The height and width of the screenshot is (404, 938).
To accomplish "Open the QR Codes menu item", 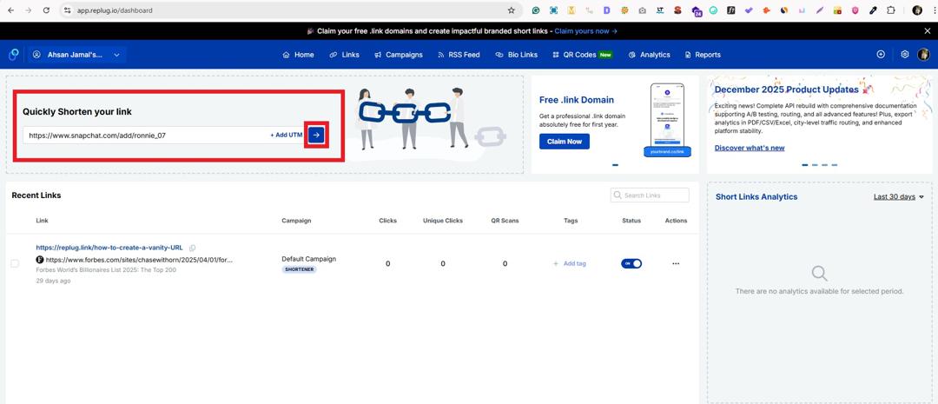I will tap(582, 55).
